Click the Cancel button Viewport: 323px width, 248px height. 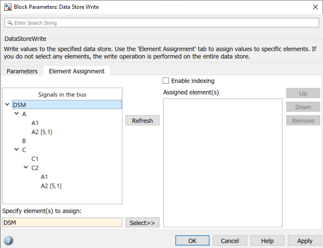[230, 241]
